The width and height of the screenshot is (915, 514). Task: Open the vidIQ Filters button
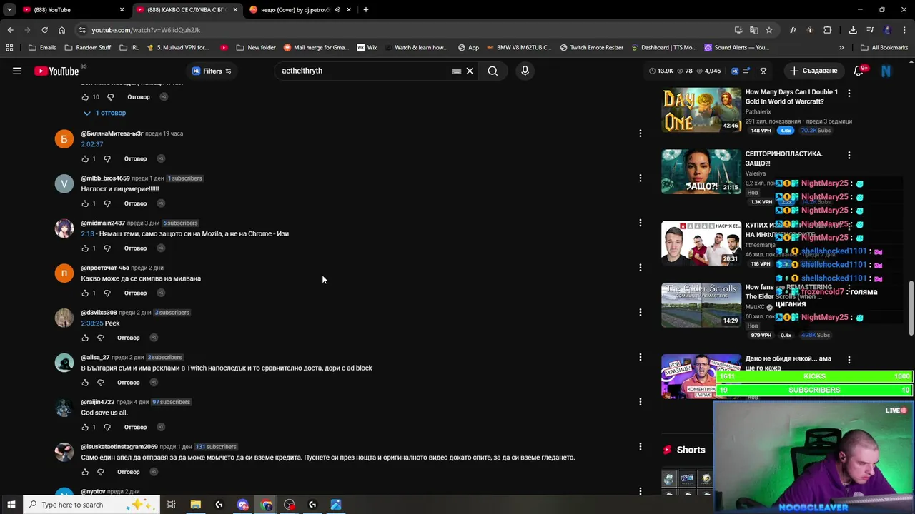tap(212, 71)
